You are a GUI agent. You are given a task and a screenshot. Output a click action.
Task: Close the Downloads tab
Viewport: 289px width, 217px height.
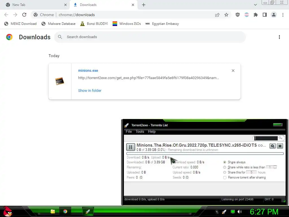[133, 5]
